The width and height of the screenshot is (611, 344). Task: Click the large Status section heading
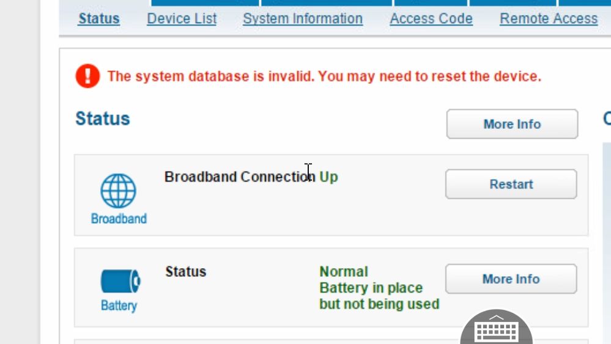pyautogui.click(x=103, y=119)
